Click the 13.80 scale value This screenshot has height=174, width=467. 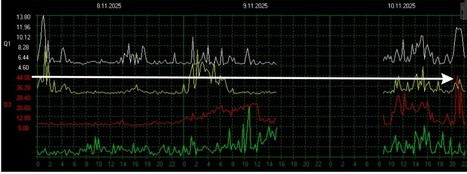24,17
